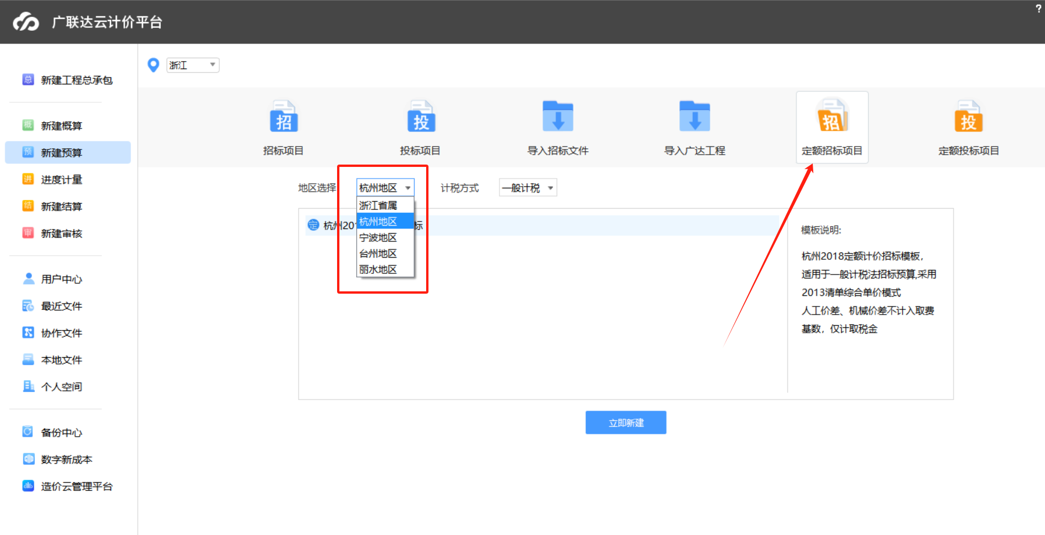Click the 个人空间 icon

click(28, 386)
